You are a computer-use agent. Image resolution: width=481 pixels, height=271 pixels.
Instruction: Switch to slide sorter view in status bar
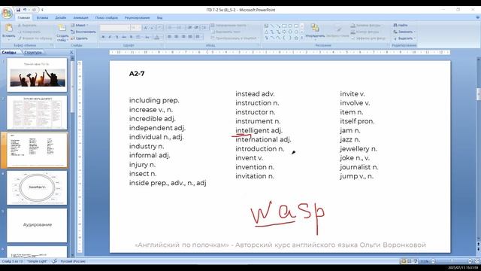point(409,261)
